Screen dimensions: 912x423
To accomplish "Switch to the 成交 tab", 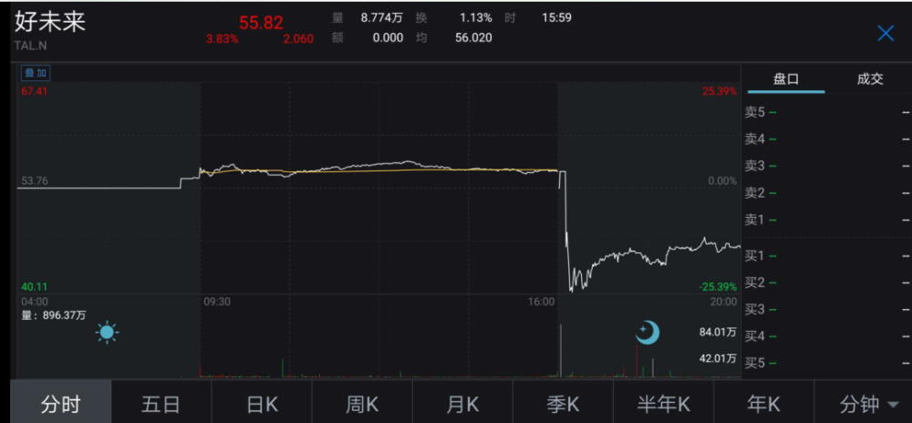I will point(869,79).
